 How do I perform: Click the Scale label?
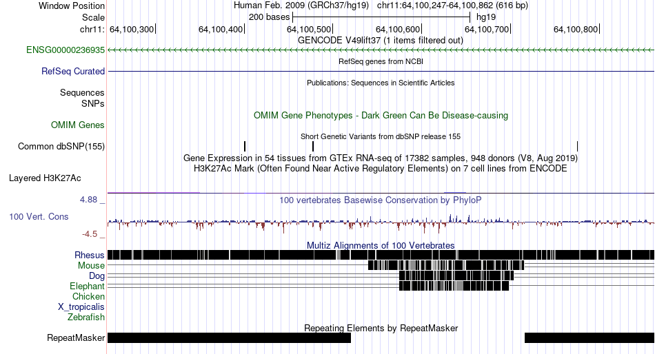(93, 17)
